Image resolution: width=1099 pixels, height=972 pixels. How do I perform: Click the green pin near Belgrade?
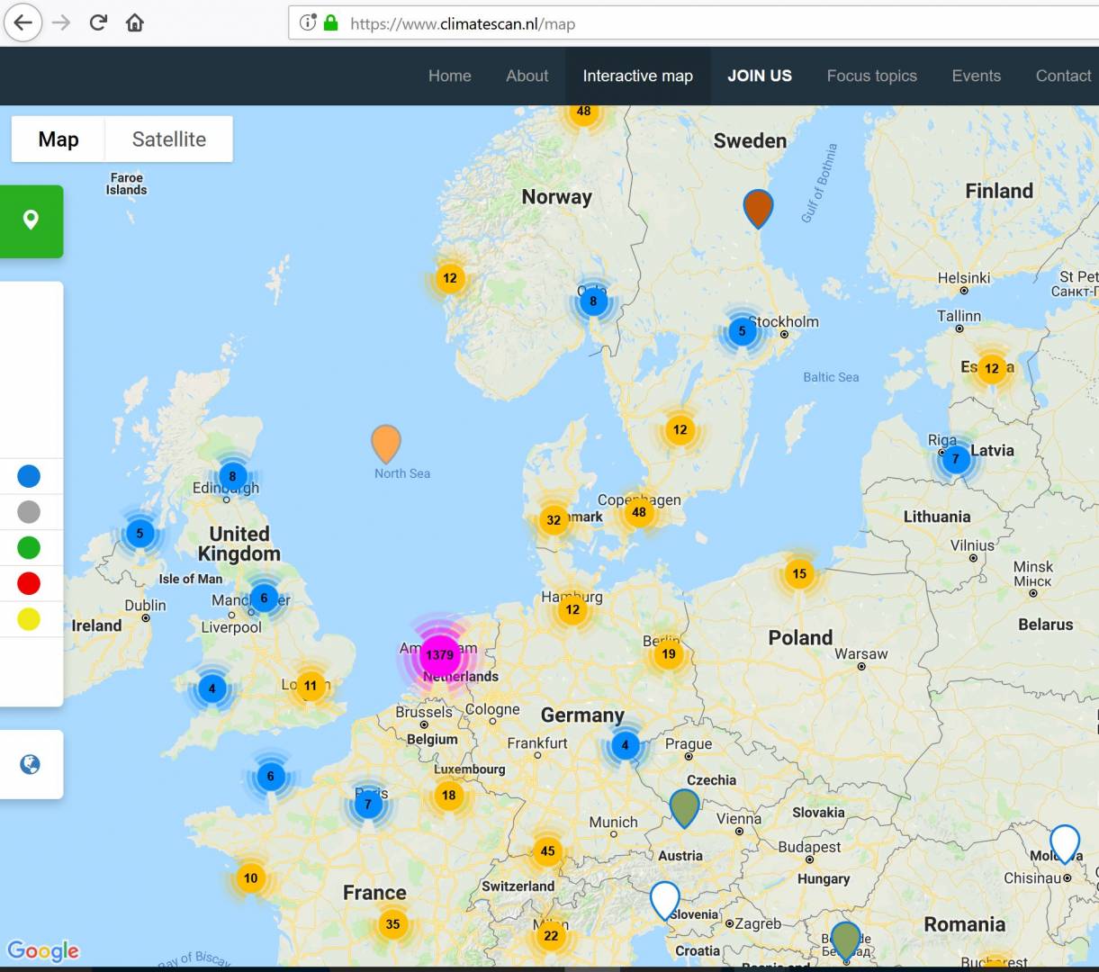point(845,940)
